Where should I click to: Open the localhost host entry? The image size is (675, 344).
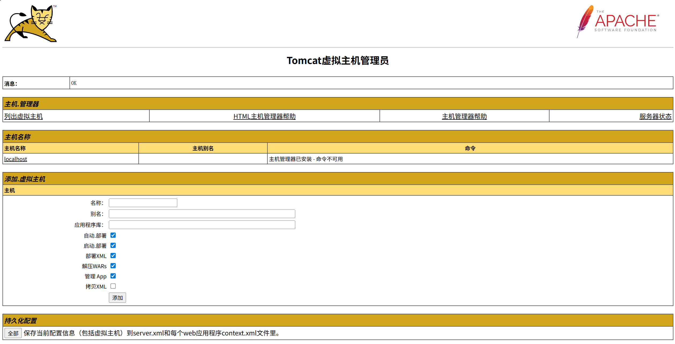15,159
